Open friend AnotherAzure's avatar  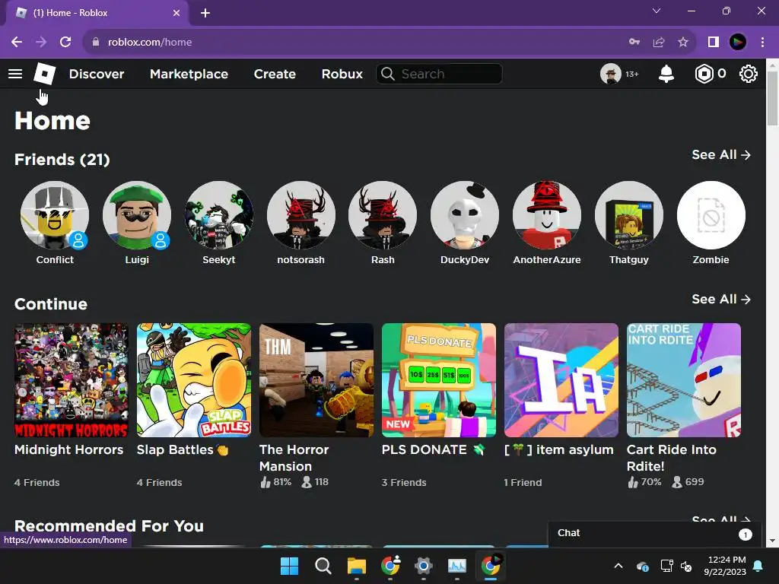(x=546, y=215)
